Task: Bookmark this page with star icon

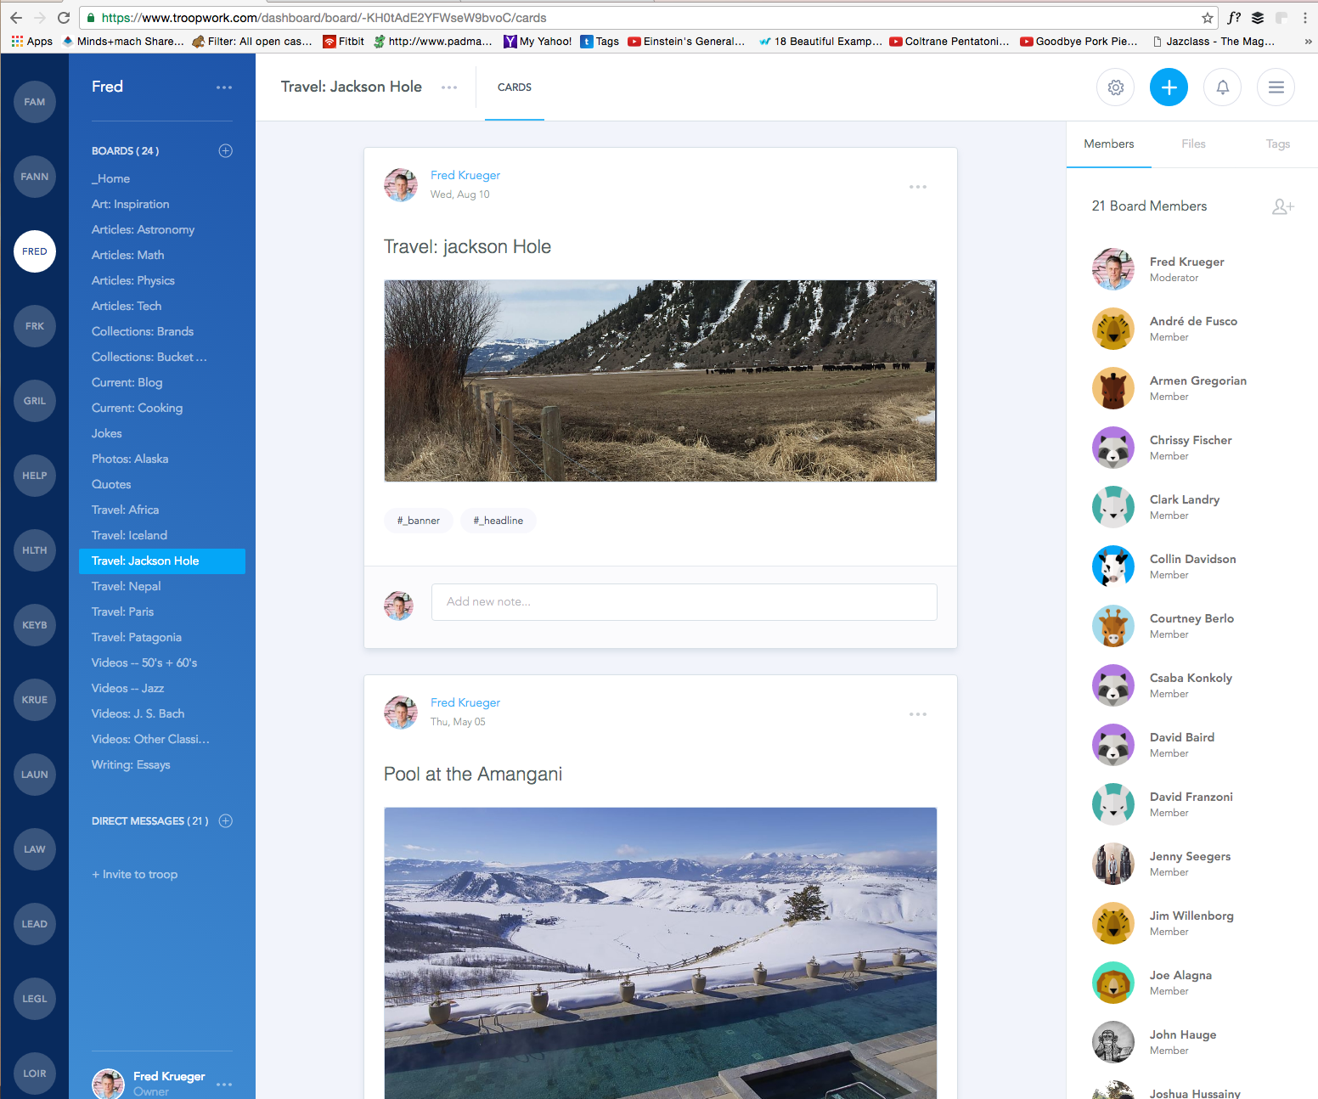Action: pos(1207,17)
